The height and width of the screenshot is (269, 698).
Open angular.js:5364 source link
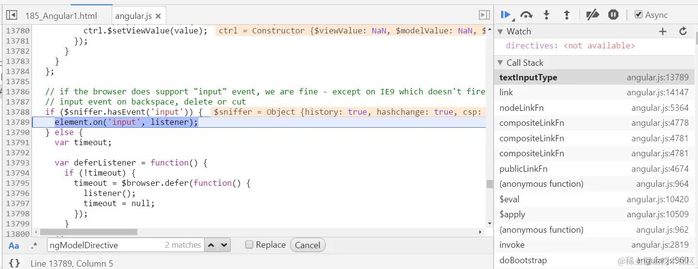click(x=660, y=108)
